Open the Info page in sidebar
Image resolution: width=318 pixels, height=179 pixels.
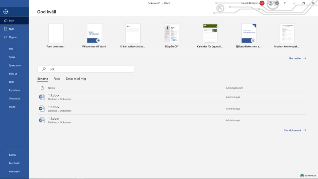[x=11, y=49]
